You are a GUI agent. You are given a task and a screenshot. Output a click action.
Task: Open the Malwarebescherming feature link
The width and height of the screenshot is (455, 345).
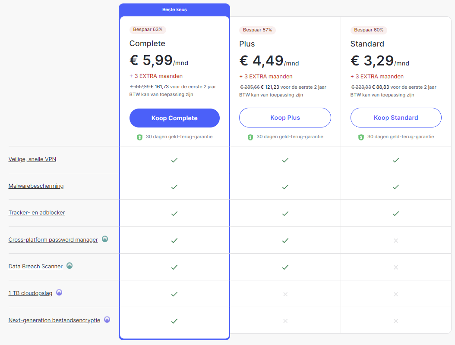coord(36,186)
